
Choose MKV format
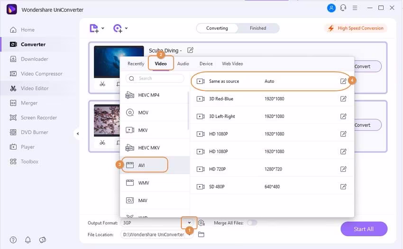click(x=155, y=130)
